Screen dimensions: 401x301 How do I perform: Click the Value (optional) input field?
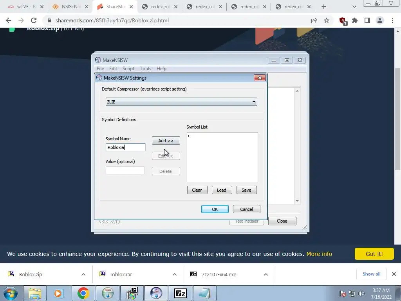[x=125, y=170]
